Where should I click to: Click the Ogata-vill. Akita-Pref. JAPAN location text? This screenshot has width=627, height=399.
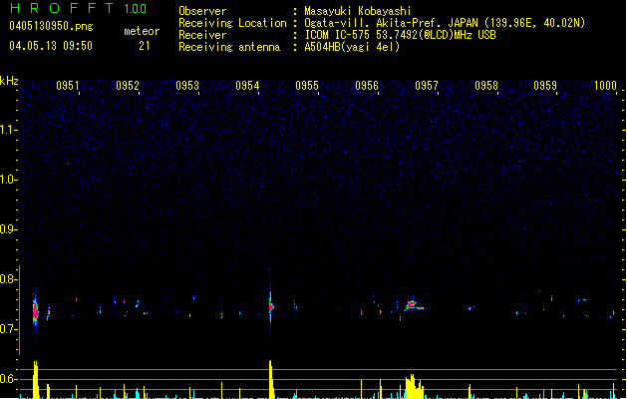pyautogui.click(x=445, y=23)
